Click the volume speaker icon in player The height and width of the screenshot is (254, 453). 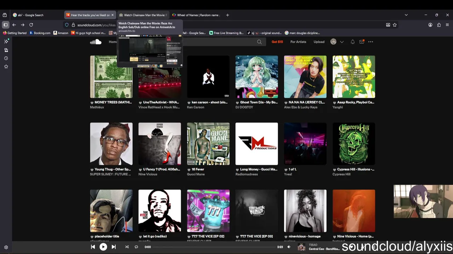click(289, 247)
